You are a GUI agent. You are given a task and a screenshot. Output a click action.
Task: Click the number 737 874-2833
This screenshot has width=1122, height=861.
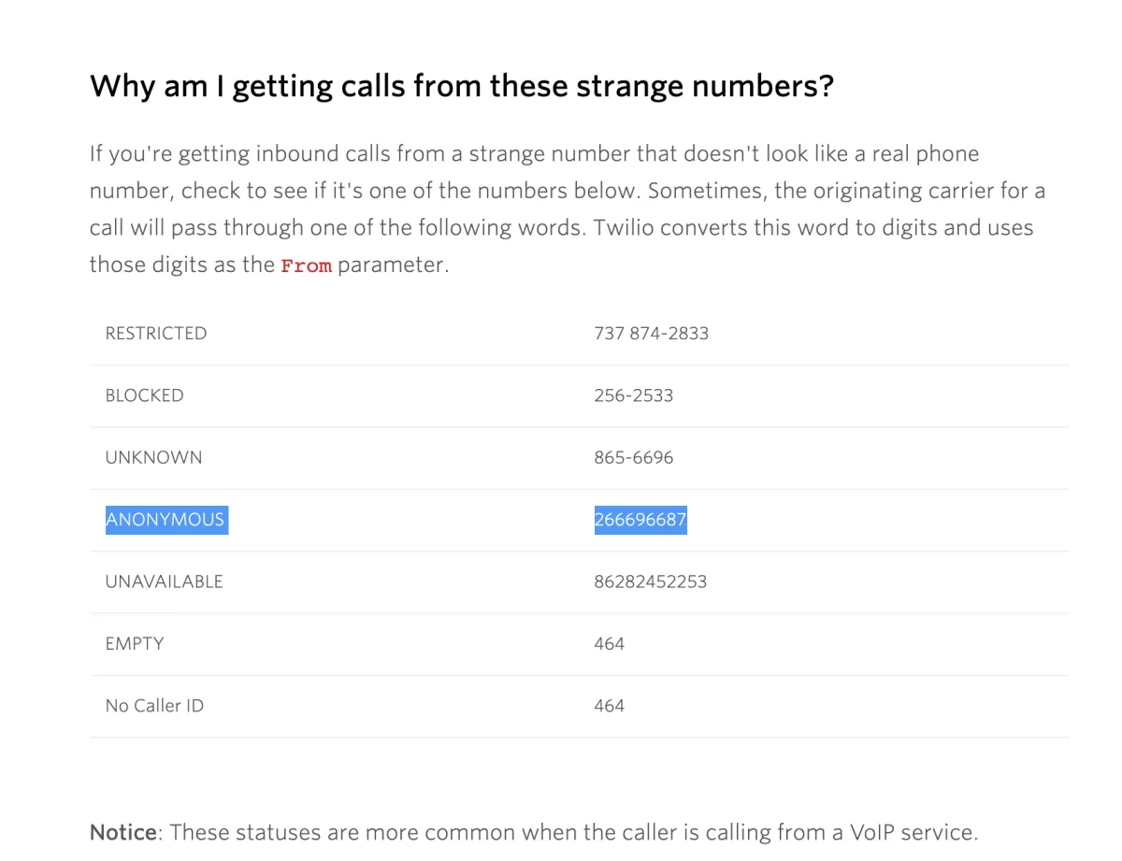pos(651,334)
